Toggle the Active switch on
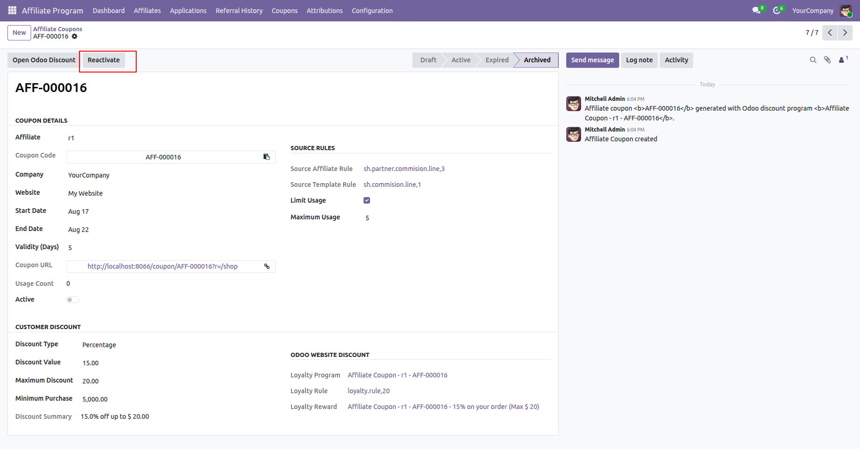 pyautogui.click(x=73, y=300)
